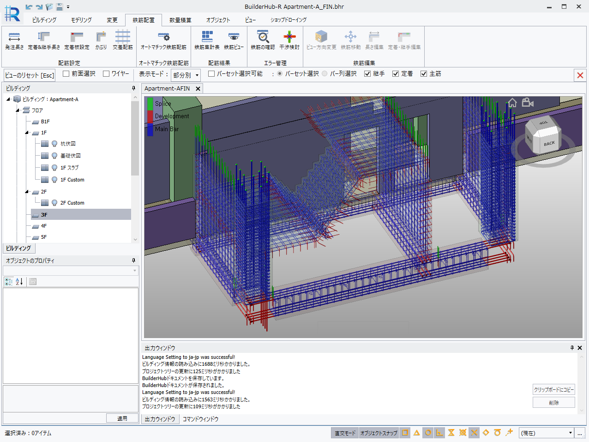Open 鉄筋ビュー rebar view
The width and height of the screenshot is (589, 442).
pyautogui.click(x=234, y=40)
